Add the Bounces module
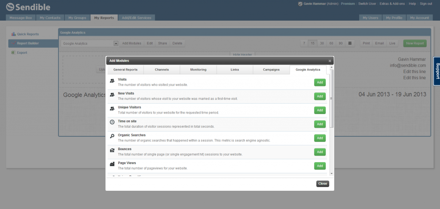 tap(320, 152)
